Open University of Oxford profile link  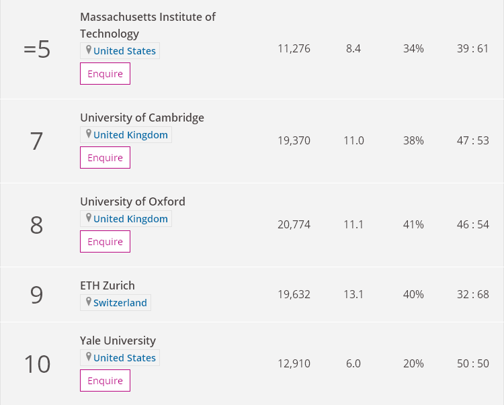(x=132, y=201)
